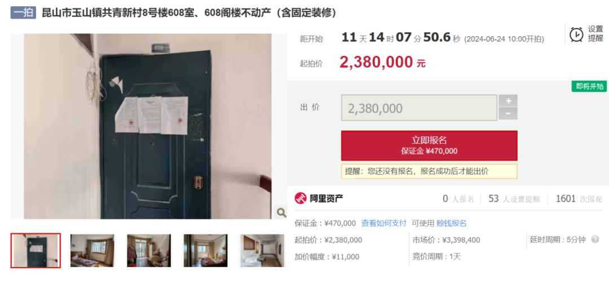Select the second bedroom thumbnail
The image size is (609, 288).
(92, 250)
